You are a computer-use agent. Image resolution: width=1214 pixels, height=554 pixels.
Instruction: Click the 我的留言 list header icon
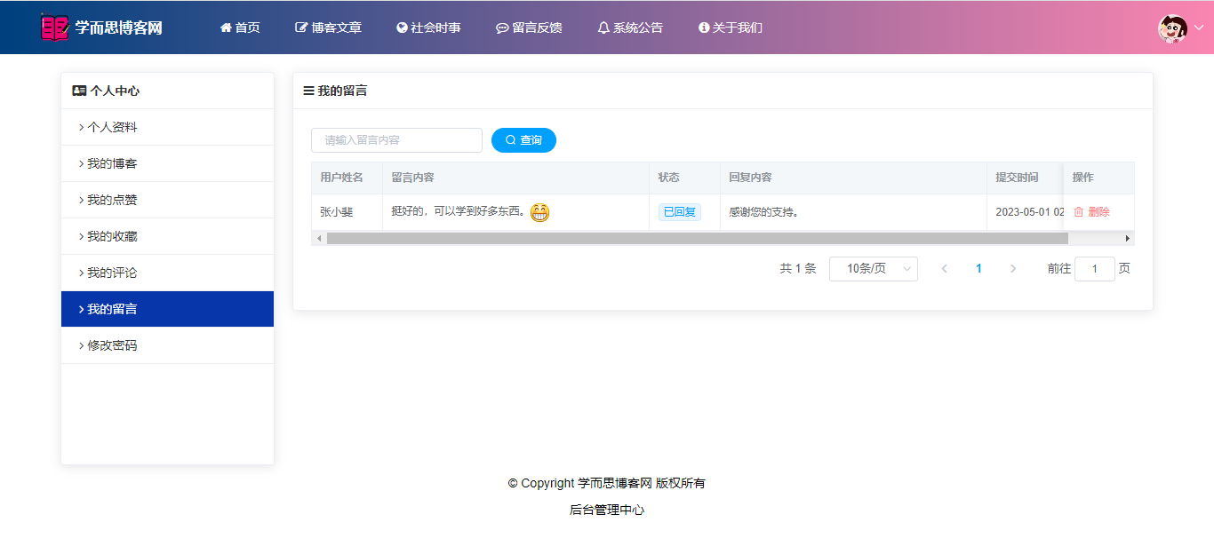(x=308, y=91)
